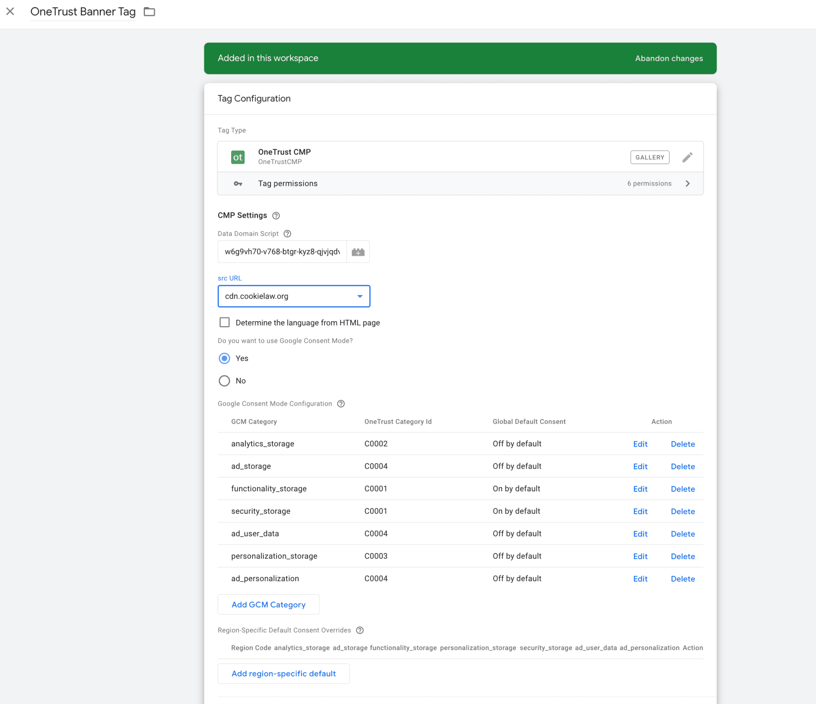The image size is (816, 704).
Task: Enable Determine the language from HTML page
Action: [225, 322]
